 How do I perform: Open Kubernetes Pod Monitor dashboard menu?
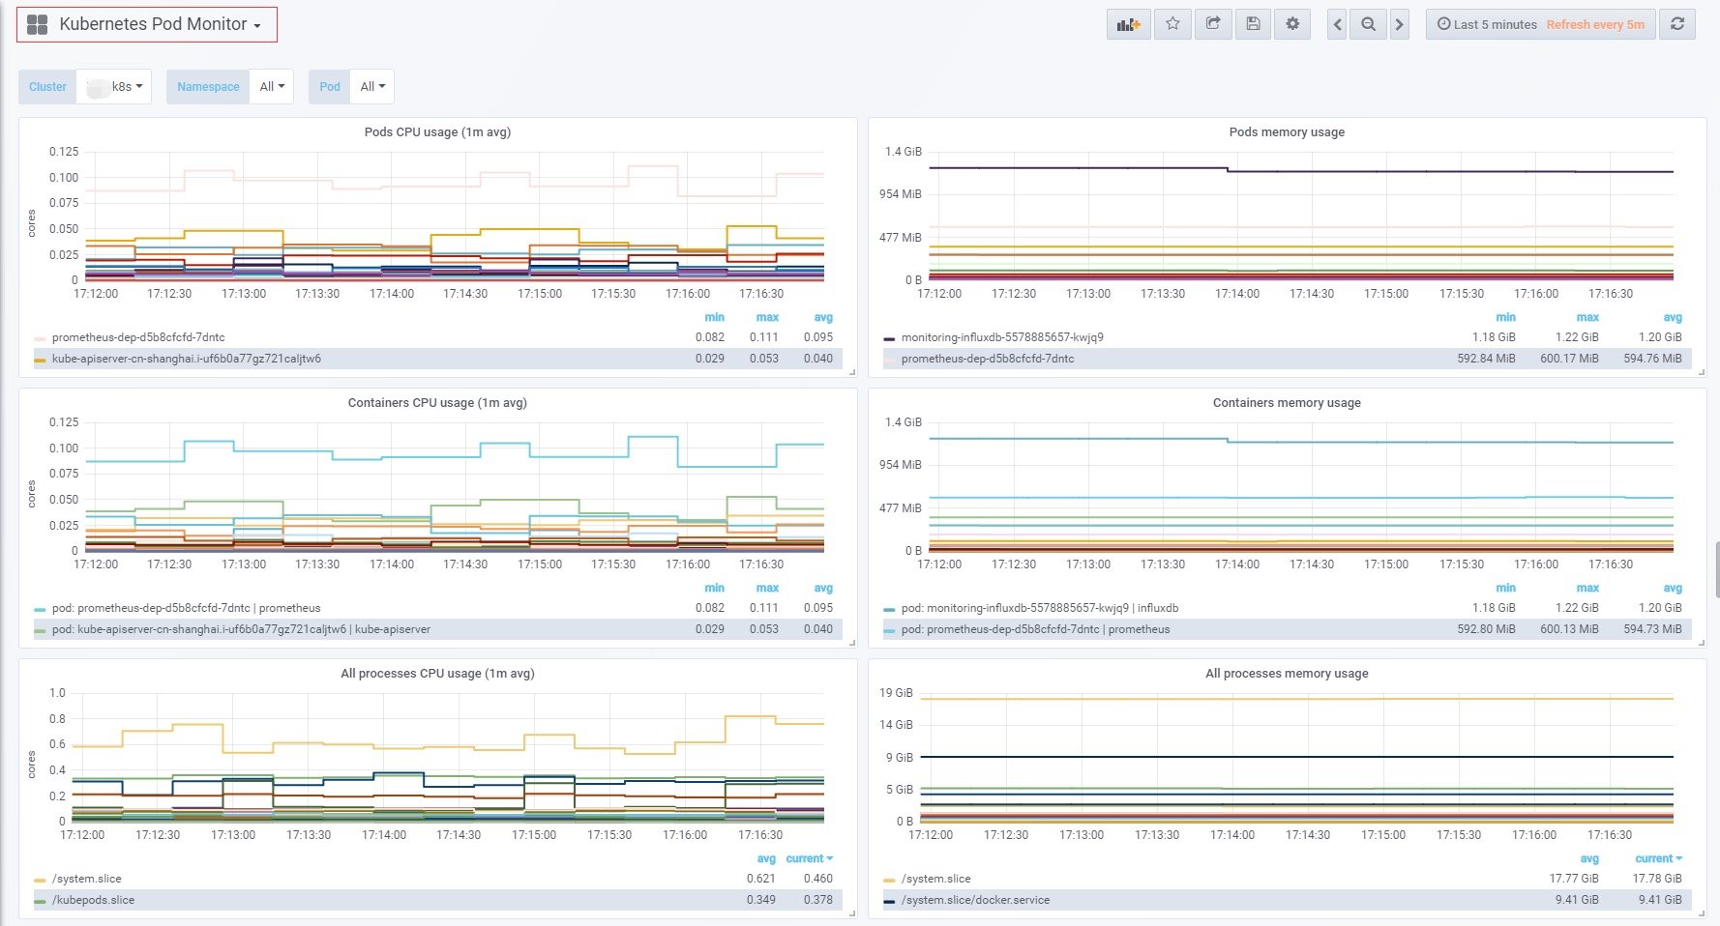pos(159,24)
